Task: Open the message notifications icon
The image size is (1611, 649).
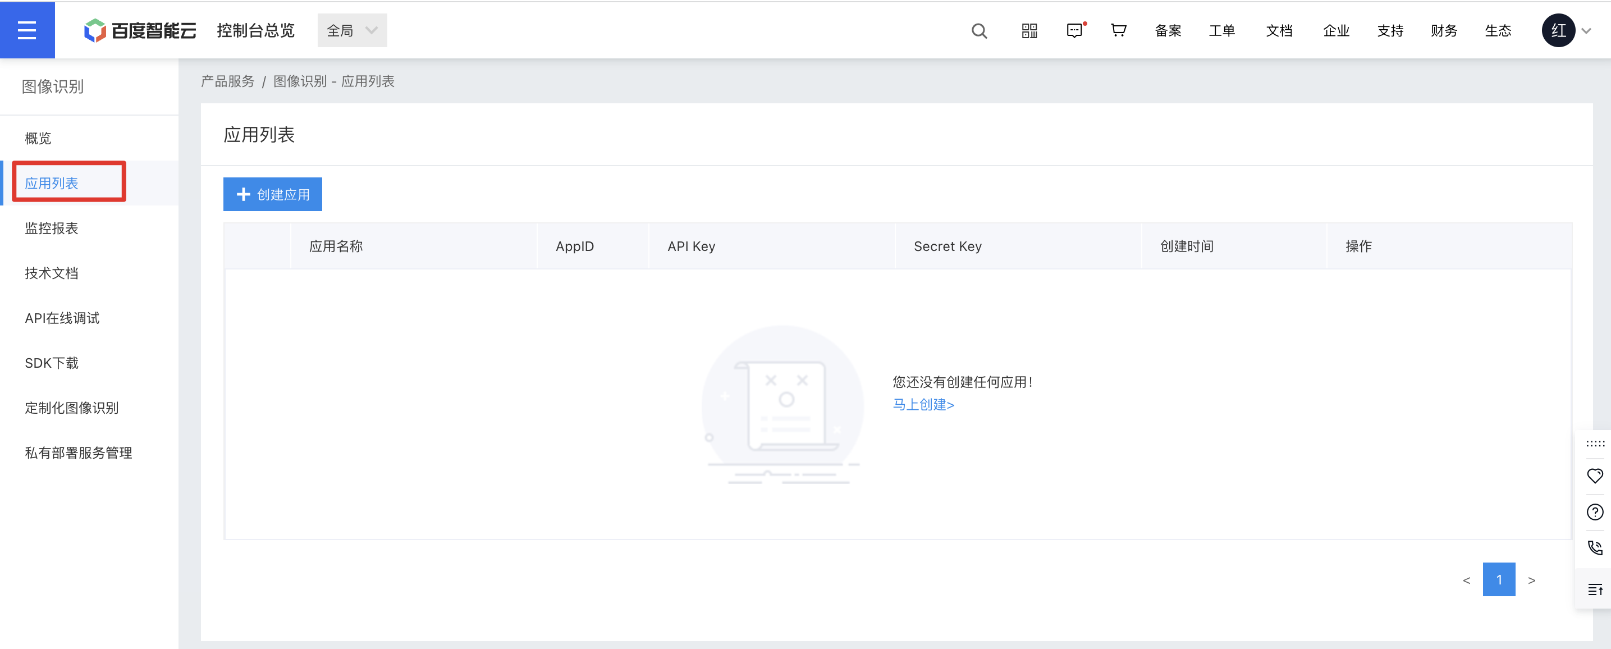Action: coord(1075,31)
